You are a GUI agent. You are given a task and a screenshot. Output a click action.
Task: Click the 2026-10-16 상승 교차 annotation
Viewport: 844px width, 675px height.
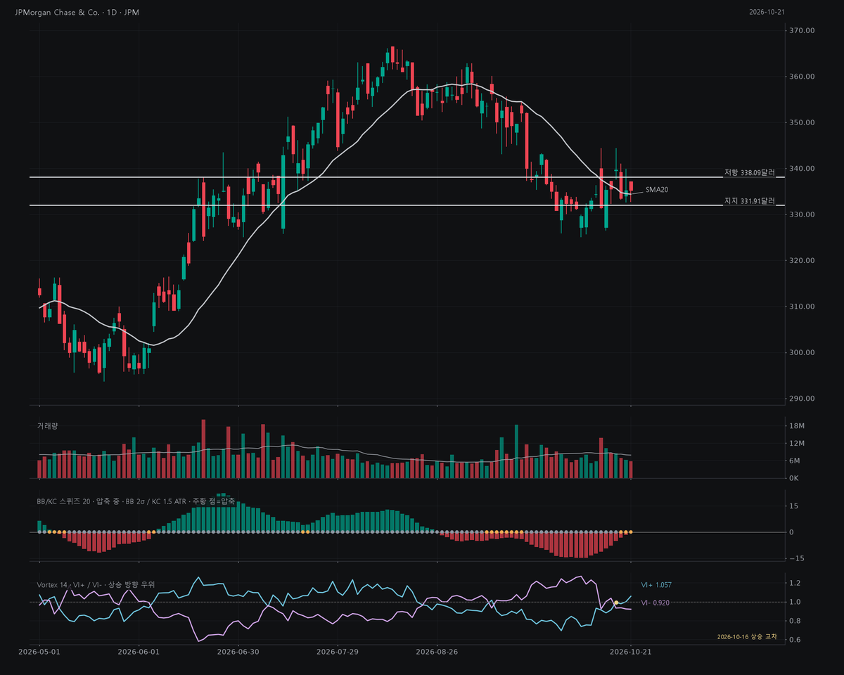point(748,636)
